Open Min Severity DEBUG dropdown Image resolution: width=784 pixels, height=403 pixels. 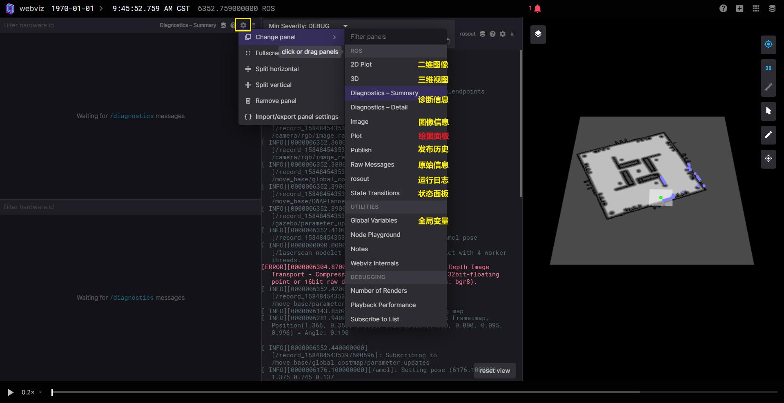pyautogui.click(x=308, y=26)
